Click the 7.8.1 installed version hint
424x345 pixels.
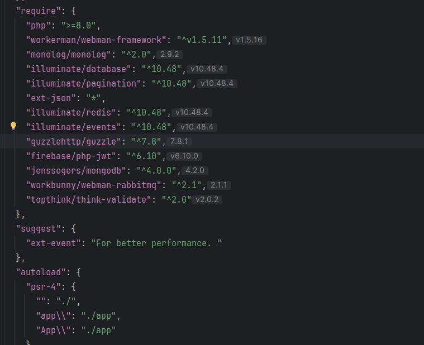tap(179, 142)
